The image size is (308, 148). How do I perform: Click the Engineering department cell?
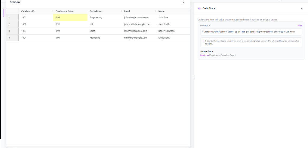[x=104, y=17]
